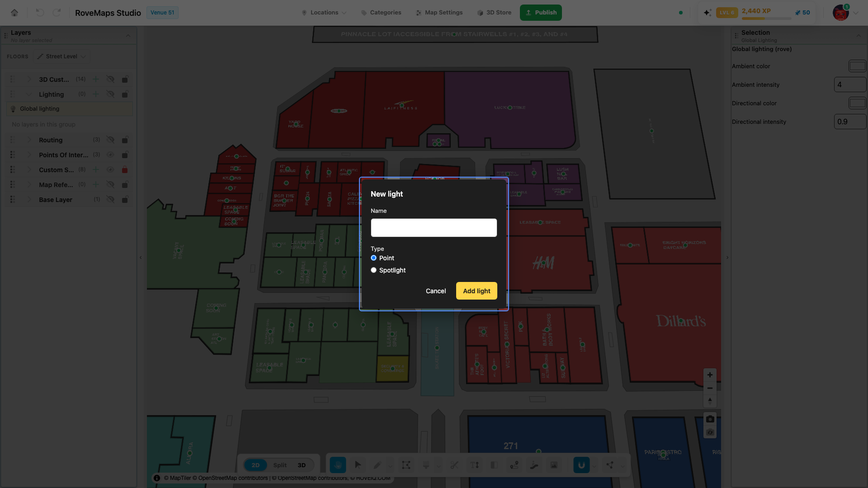Open the Directional color swatch
The height and width of the screenshot is (488, 868).
(x=857, y=103)
